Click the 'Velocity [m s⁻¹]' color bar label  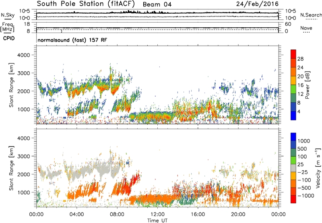318,168
